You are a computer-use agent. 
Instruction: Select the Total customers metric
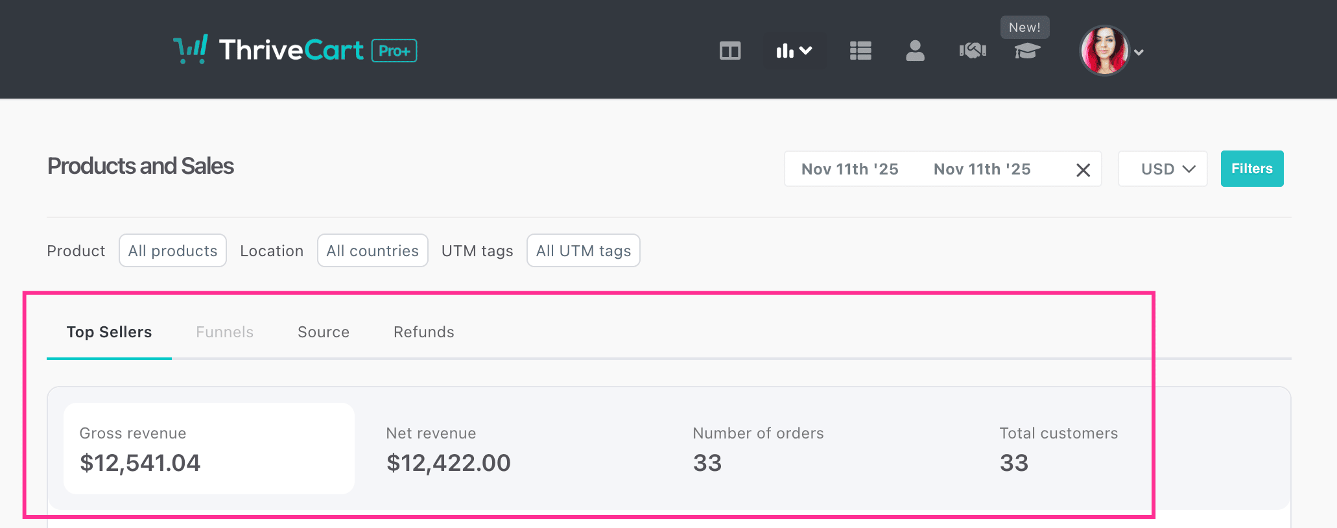1059,448
